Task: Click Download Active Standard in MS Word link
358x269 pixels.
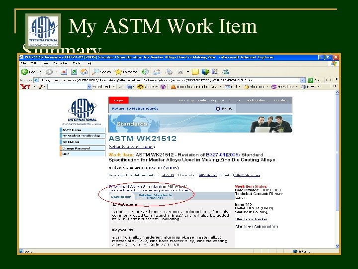Action: tap(148, 186)
